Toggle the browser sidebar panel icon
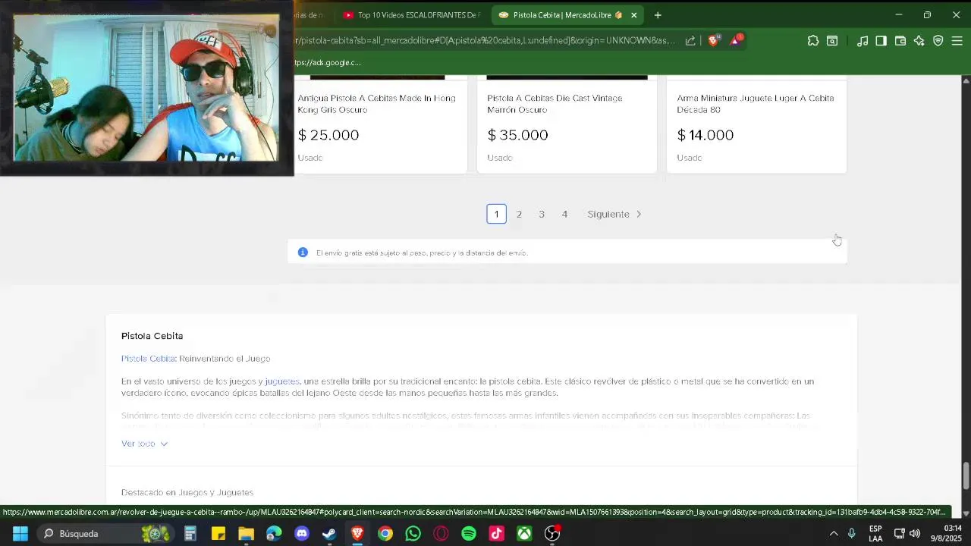 881,41
